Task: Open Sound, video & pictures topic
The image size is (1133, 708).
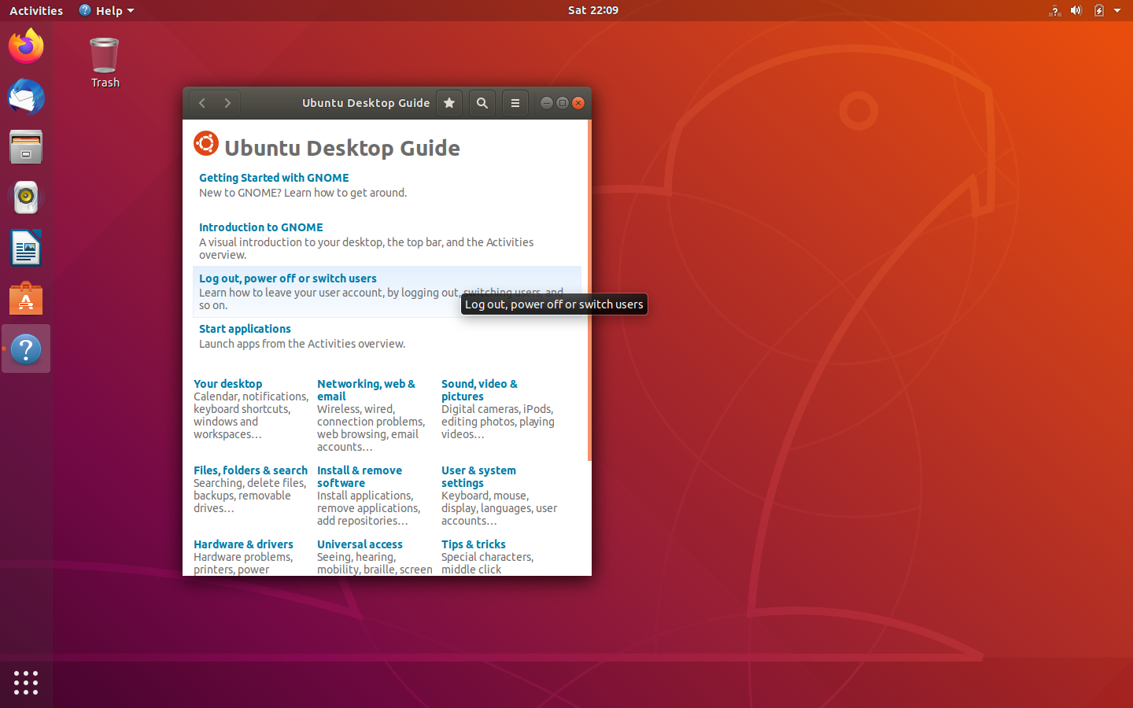Action: point(479,390)
